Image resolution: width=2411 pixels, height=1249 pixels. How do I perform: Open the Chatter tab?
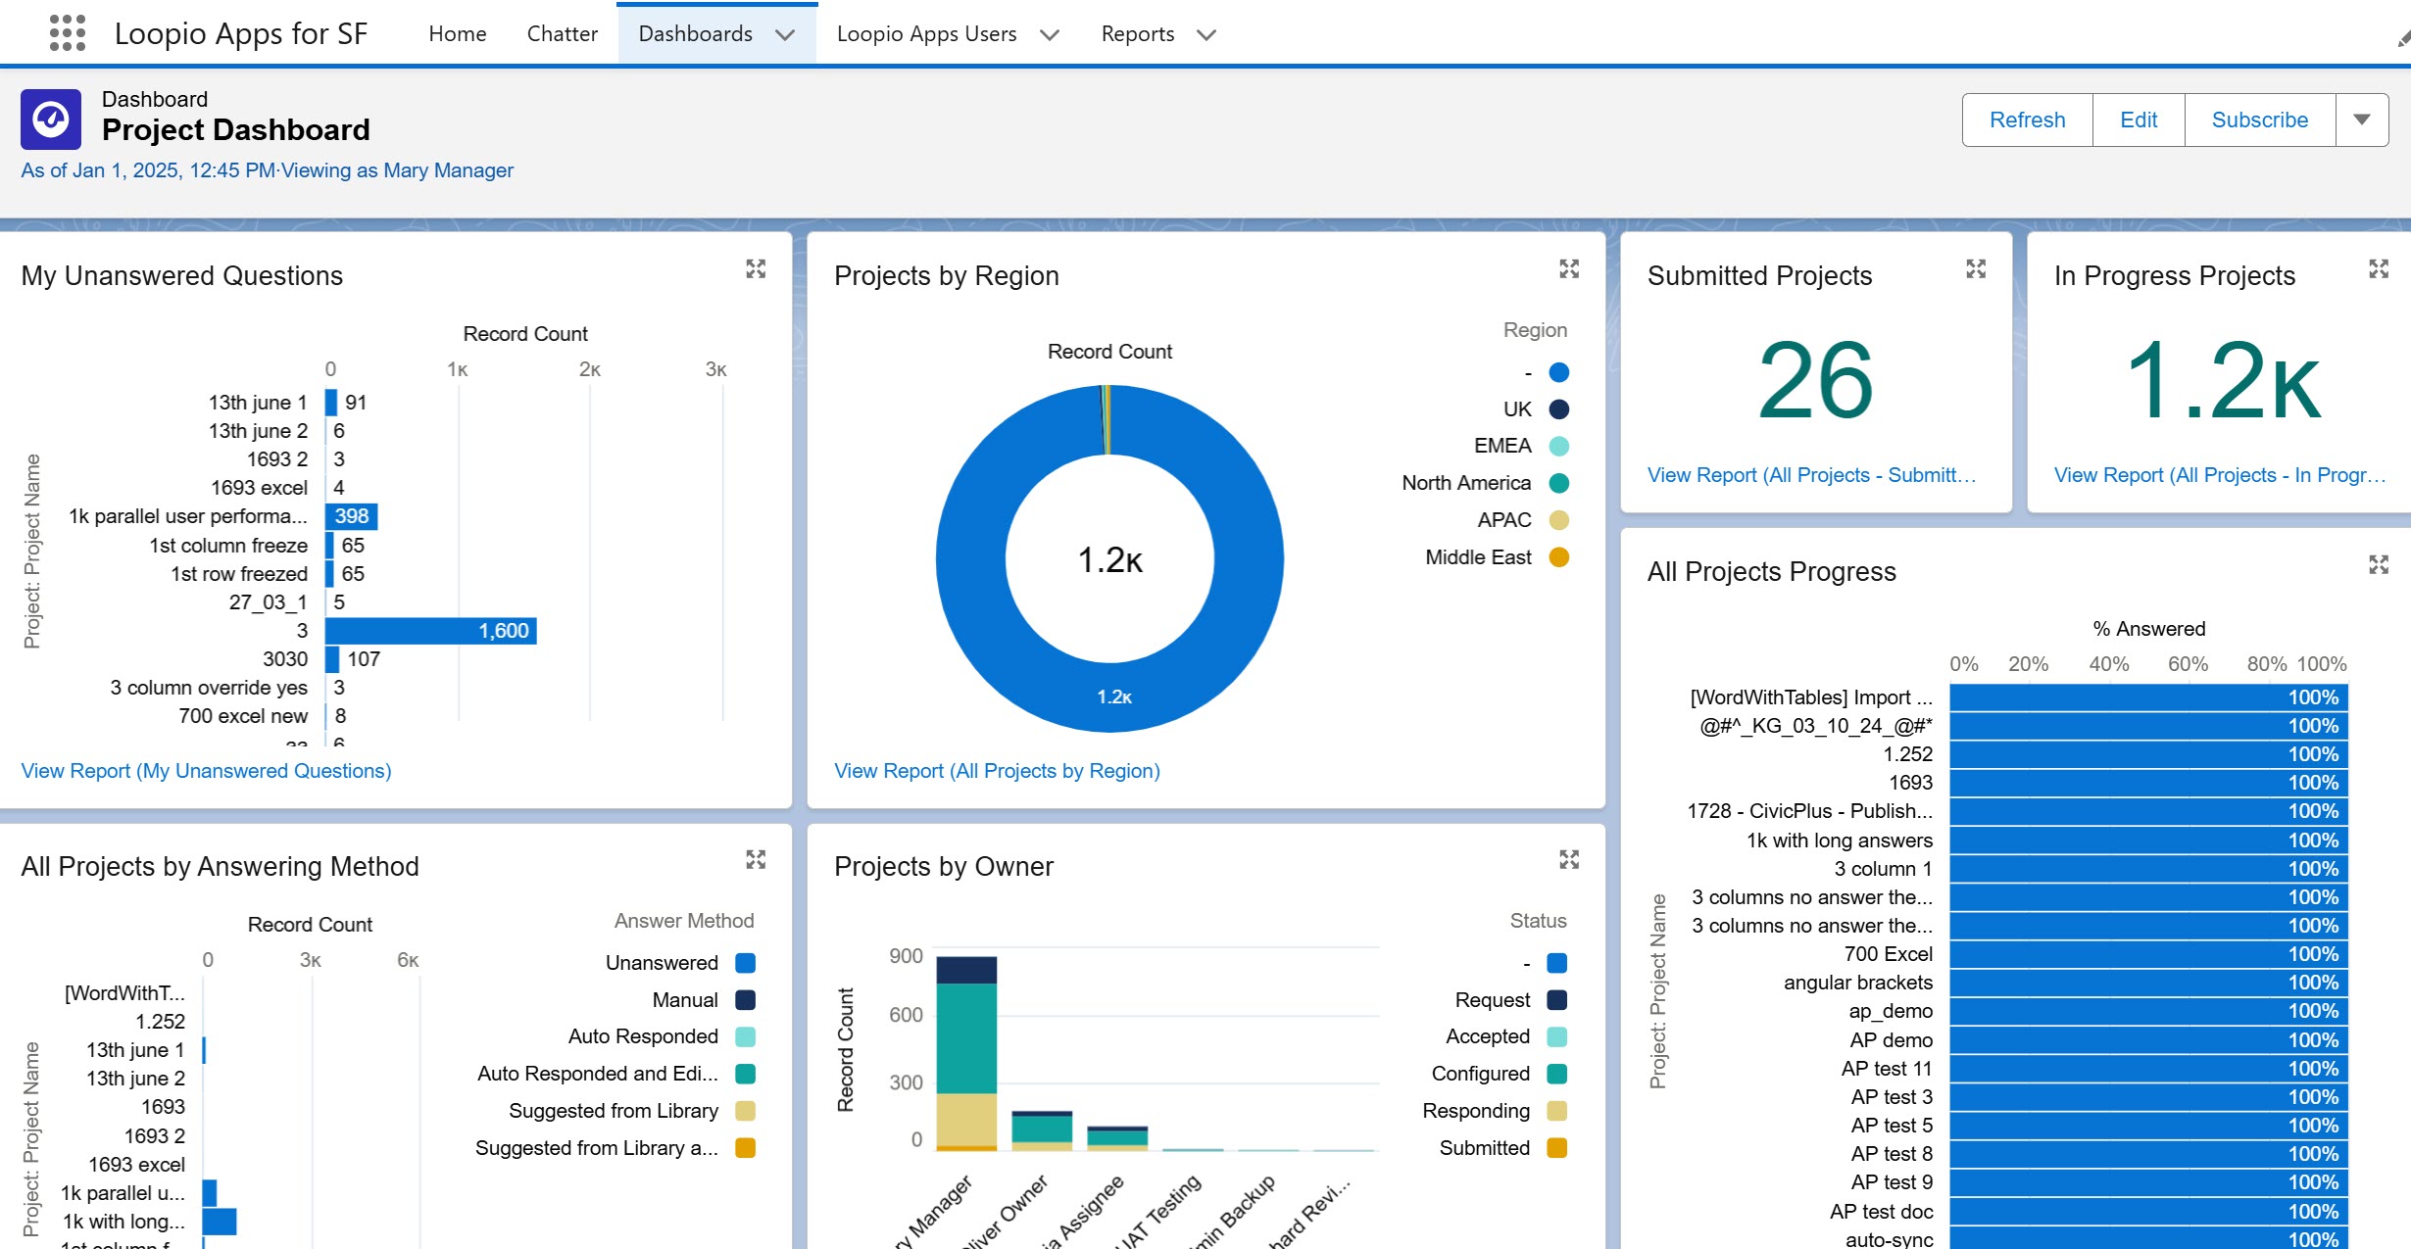point(563,33)
